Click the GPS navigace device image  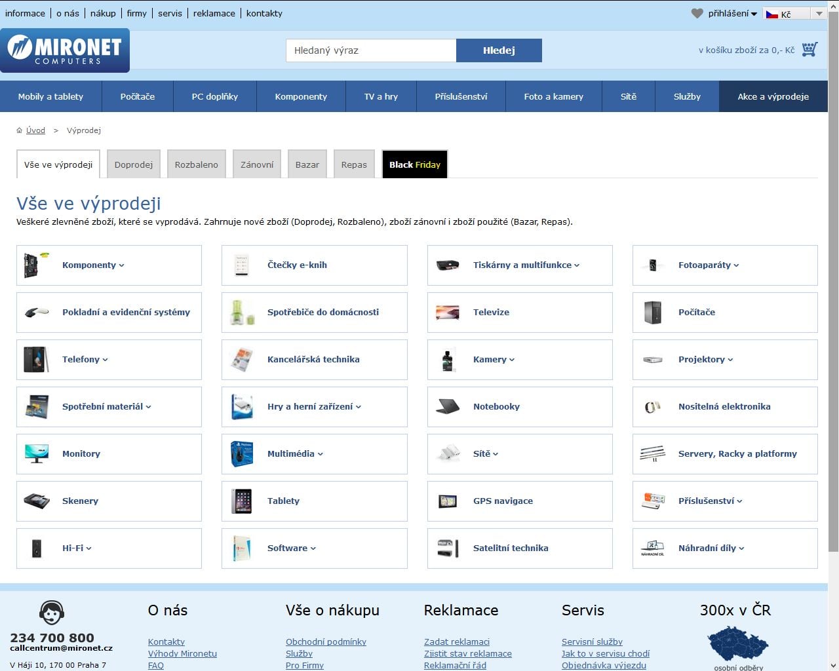448,501
